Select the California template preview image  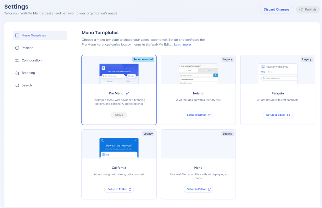click(x=119, y=148)
